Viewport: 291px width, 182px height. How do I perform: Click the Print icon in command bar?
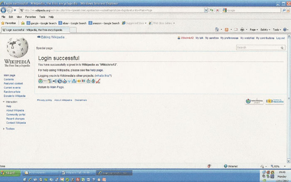[242, 30]
